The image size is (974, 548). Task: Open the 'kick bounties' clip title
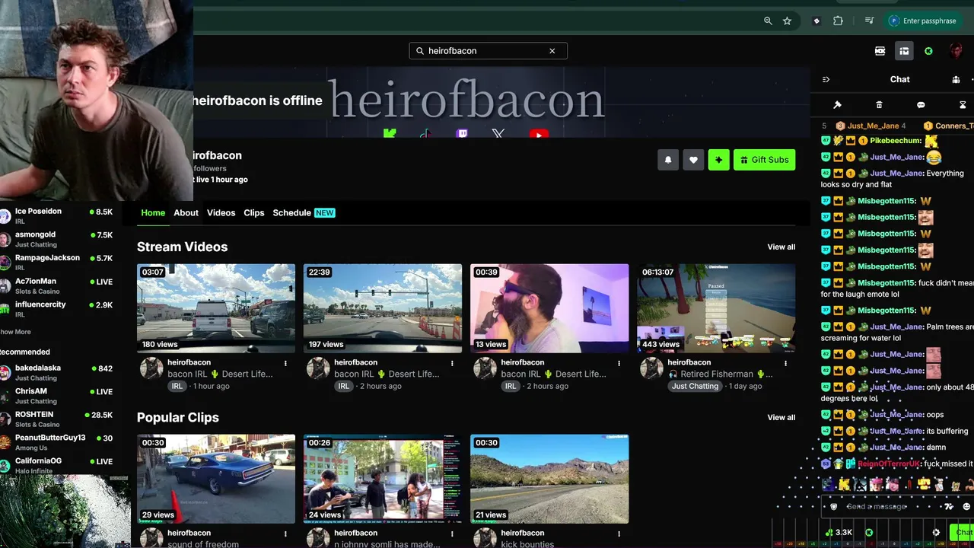tap(527, 543)
